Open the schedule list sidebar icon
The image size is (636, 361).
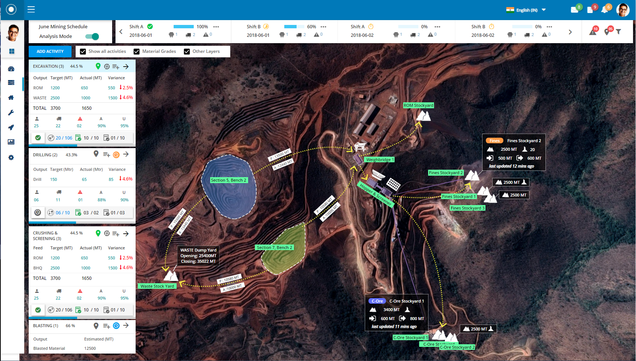11,83
